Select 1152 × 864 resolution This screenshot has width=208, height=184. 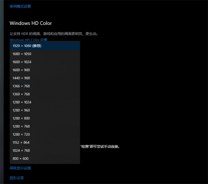click(x=45, y=142)
